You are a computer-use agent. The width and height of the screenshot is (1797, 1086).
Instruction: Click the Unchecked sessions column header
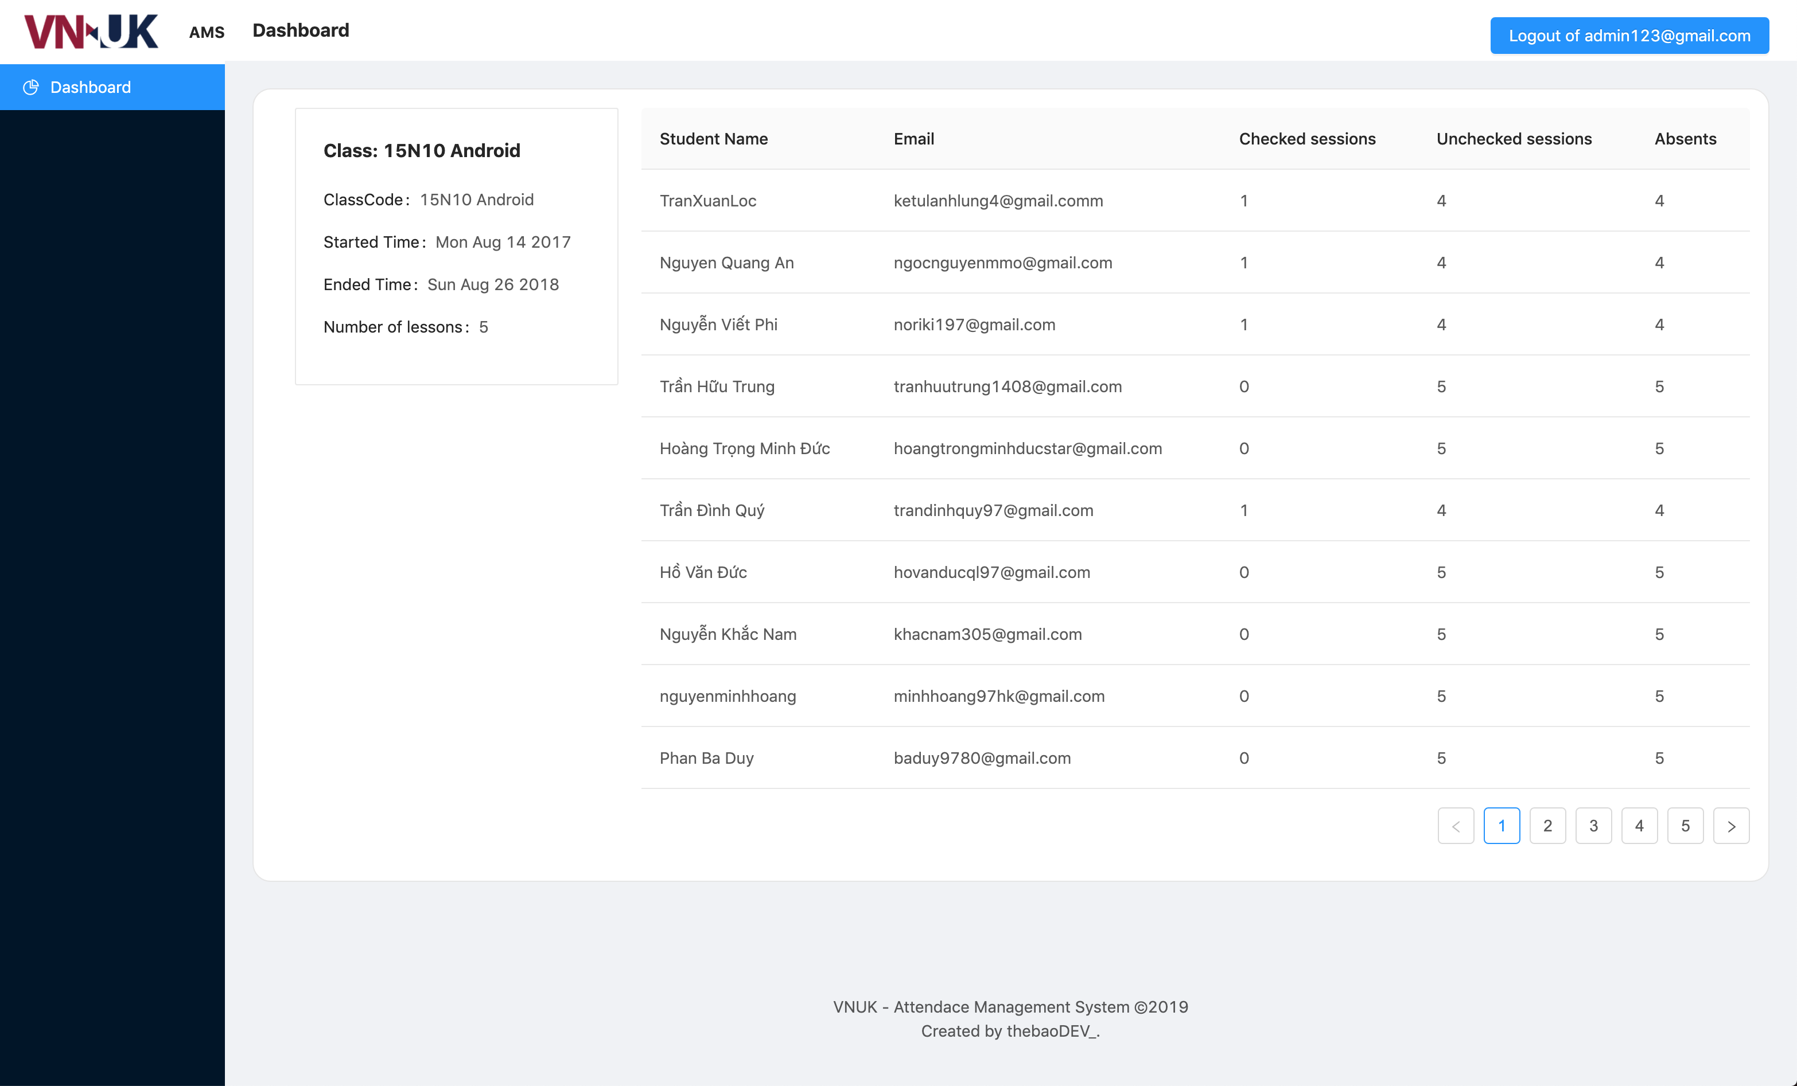tap(1514, 139)
